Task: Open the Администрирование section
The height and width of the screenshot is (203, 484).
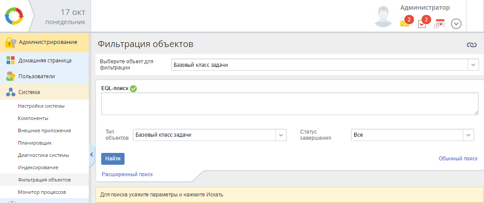Action: click(x=48, y=42)
